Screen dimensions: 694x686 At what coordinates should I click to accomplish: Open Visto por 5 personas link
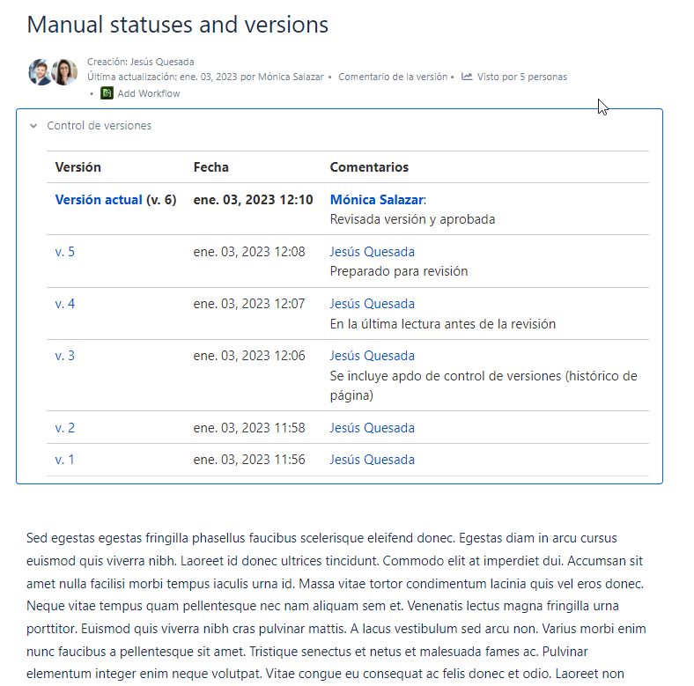[522, 77]
